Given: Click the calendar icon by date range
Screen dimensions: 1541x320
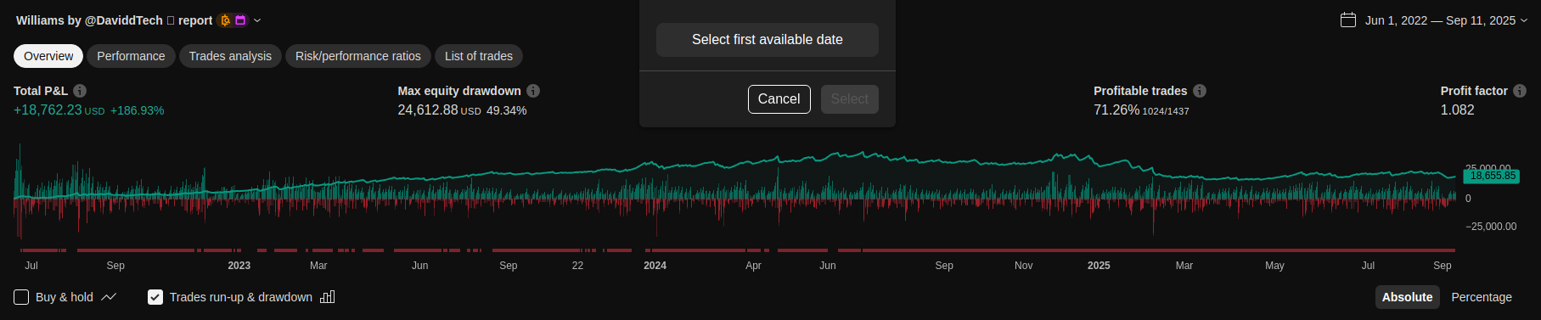Looking at the screenshot, I should [1348, 20].
